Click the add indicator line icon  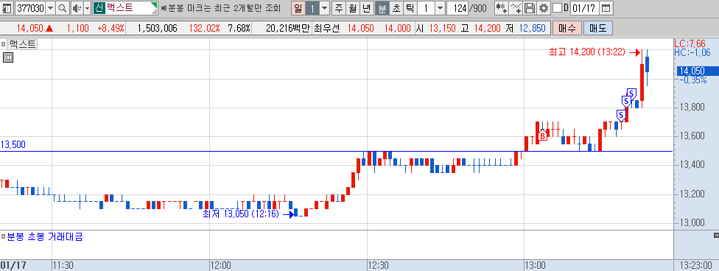(516, 8)
